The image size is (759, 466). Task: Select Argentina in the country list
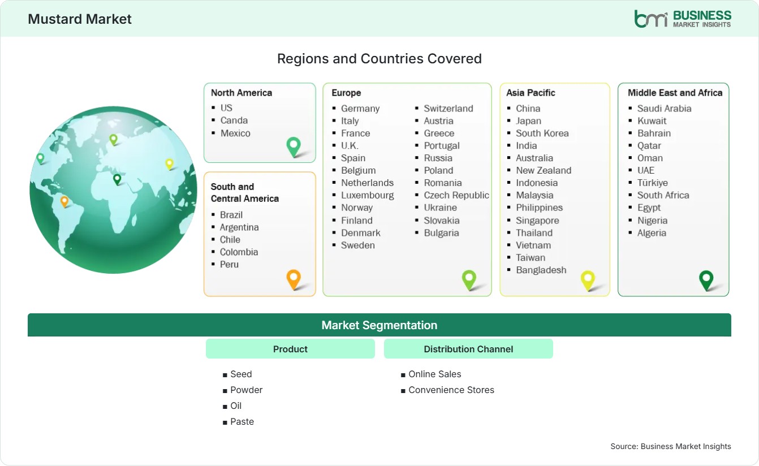point(239,227)
